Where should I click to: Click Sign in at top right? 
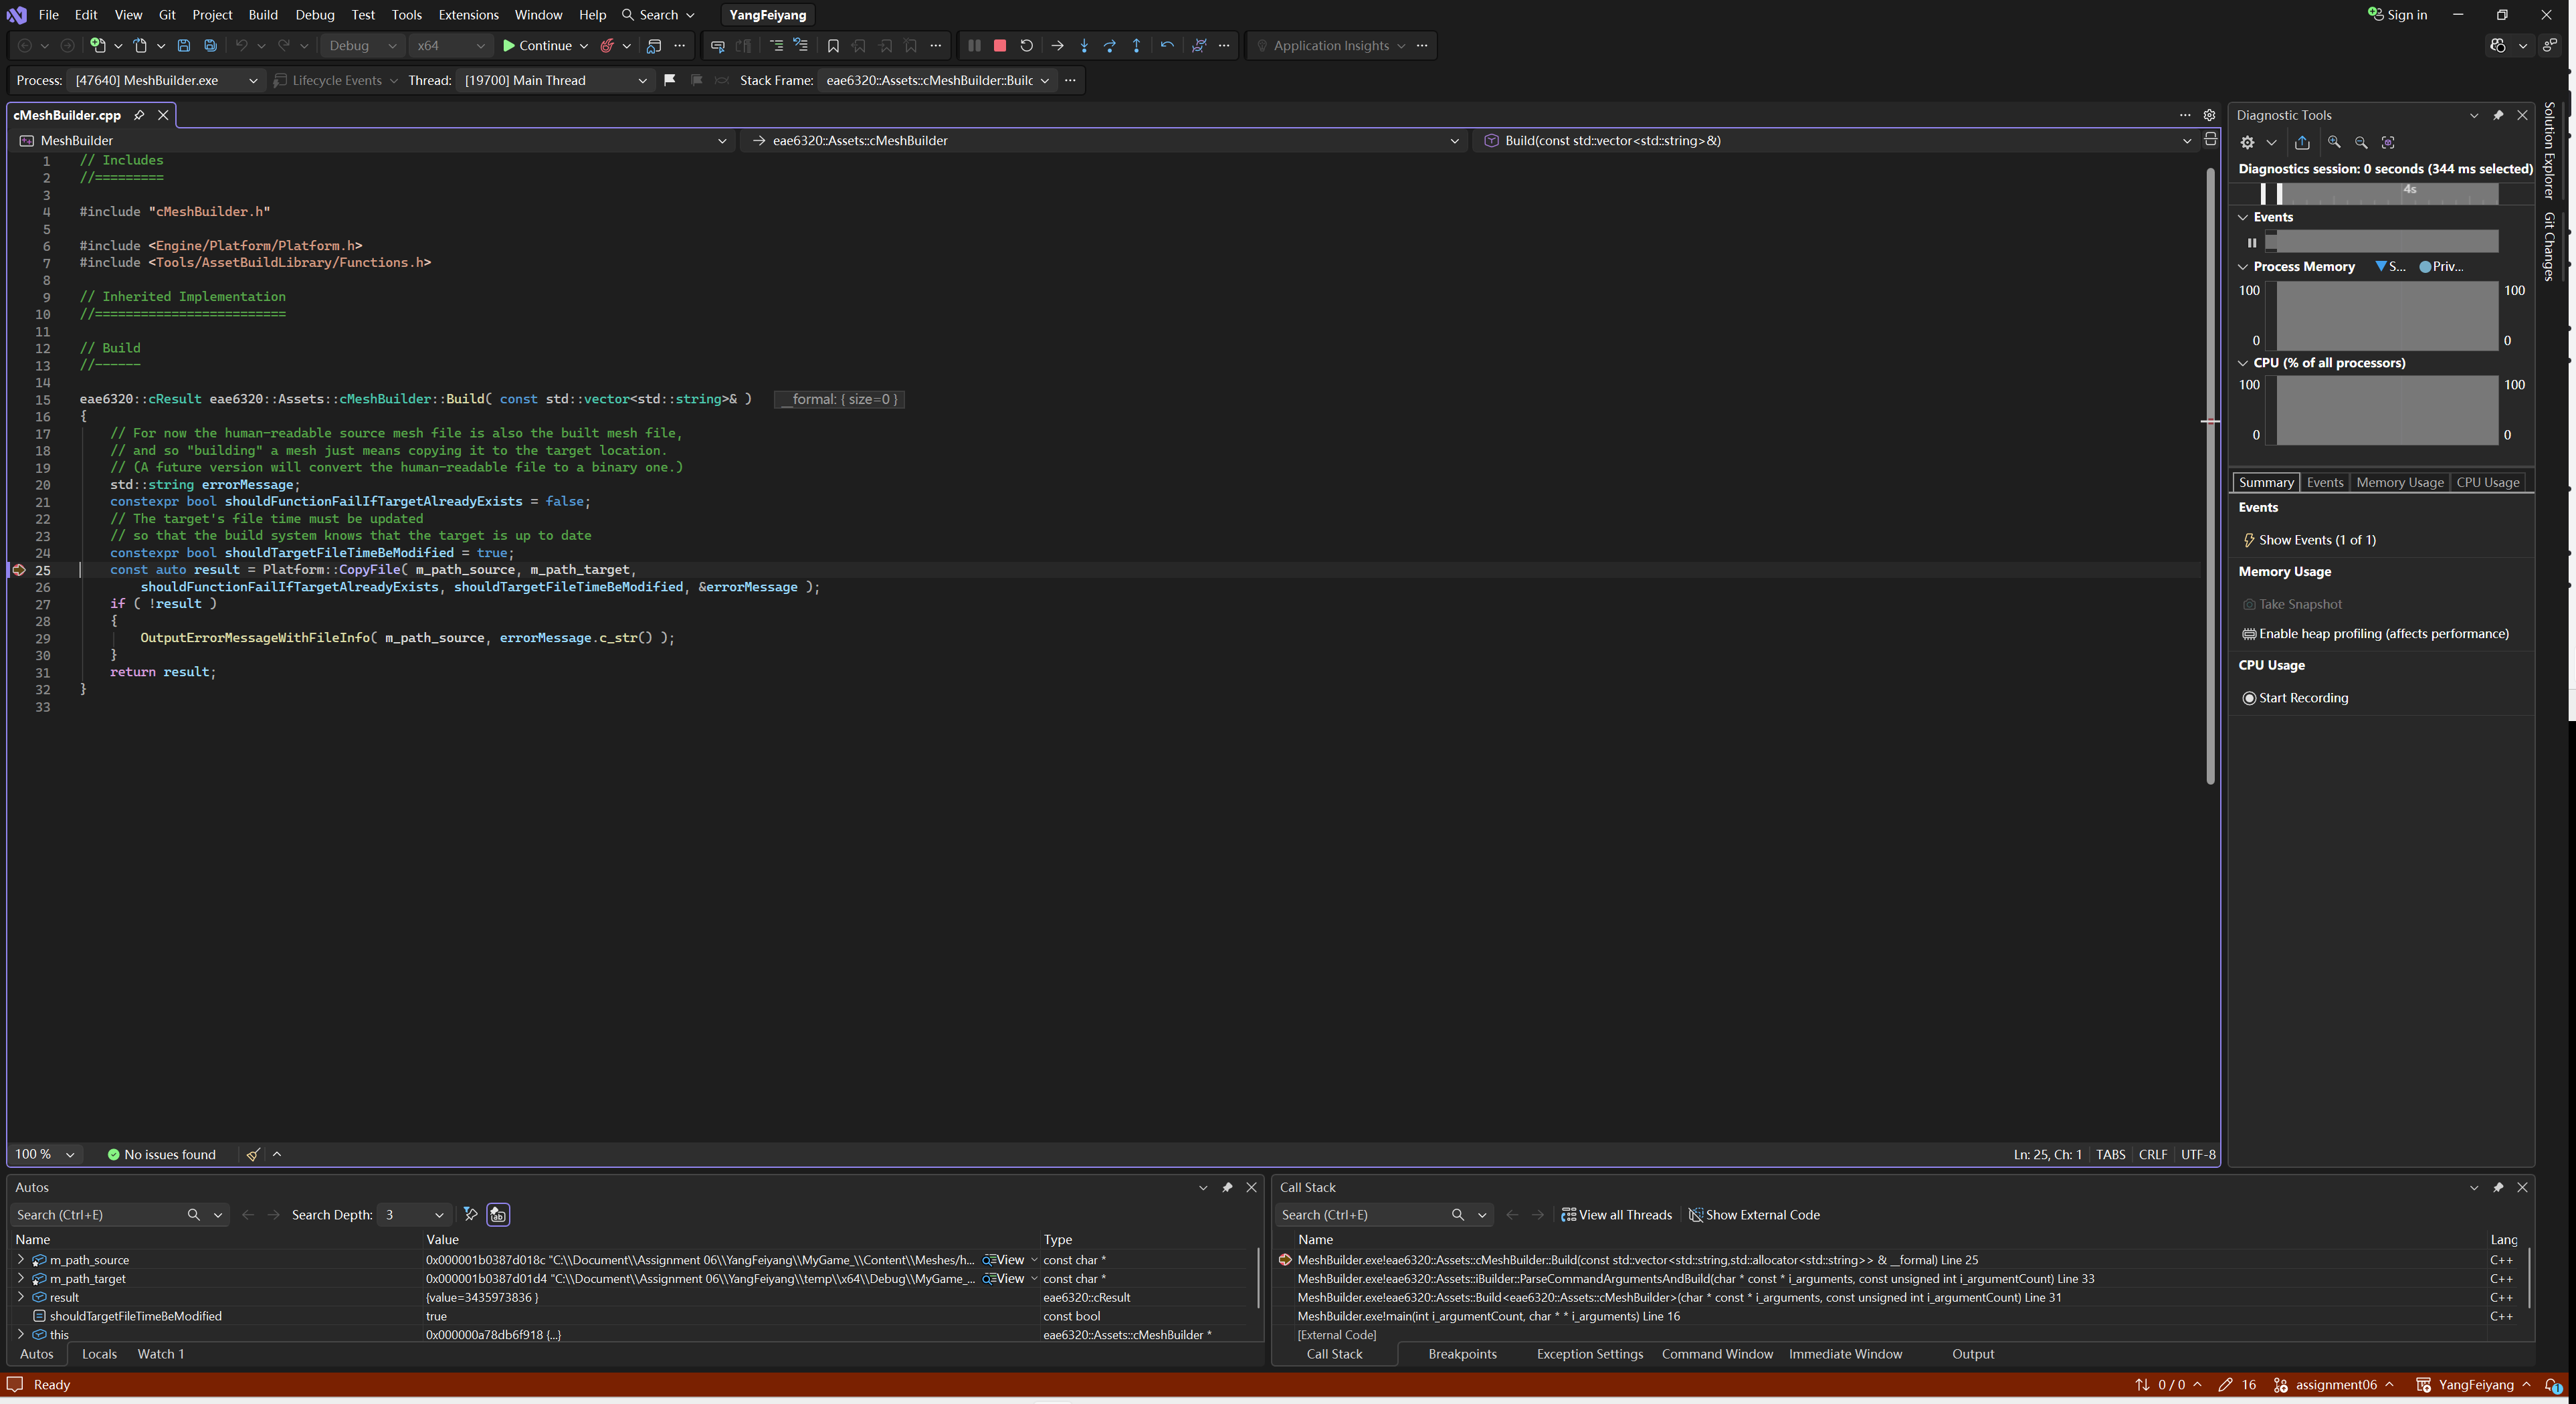pos(2397,15)
